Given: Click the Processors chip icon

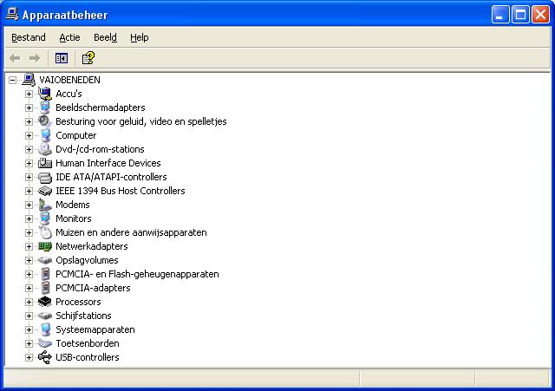Looking at the screenshot, I should click(45, 302).
